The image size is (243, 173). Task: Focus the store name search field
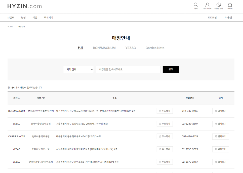pyautogui.click(x=128, y=69)
